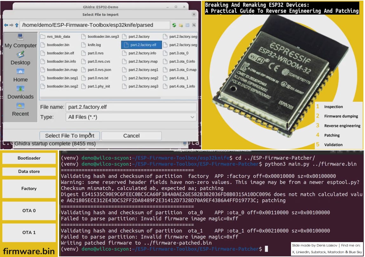
Task: Click Select File To Import button
Action: click(x=70, y=136)
